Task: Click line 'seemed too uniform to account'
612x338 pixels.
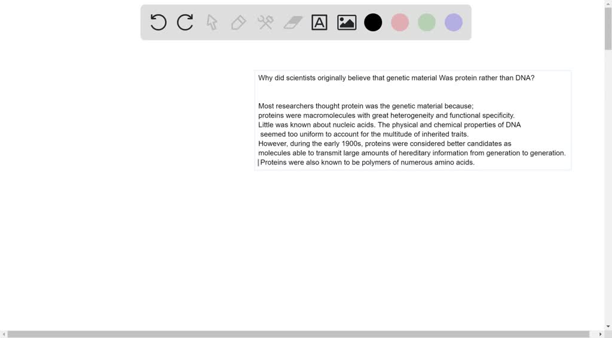Action: [364, 134]
